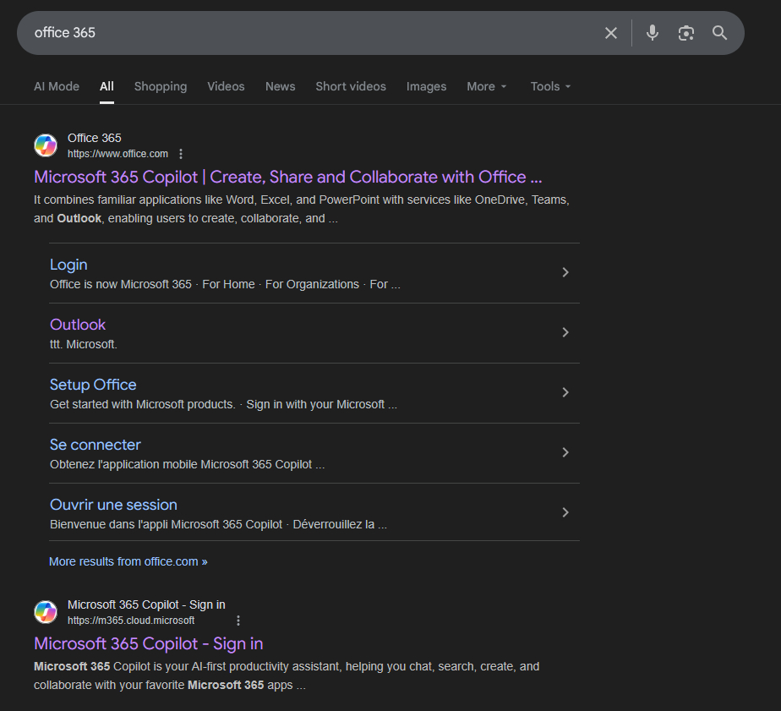
Task: Start voice search with microphone icon
Action: tap(653, 33)
